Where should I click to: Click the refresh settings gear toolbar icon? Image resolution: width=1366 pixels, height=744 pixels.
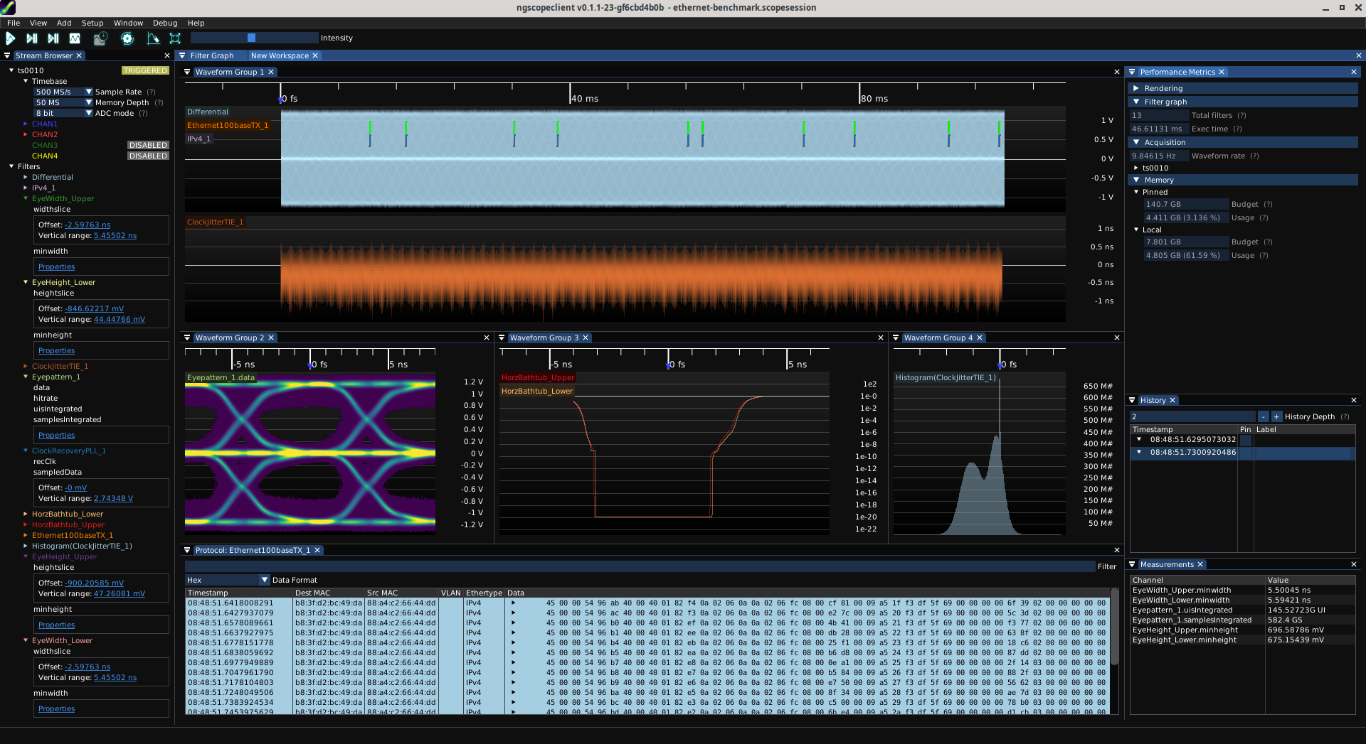tap(127, 38)
